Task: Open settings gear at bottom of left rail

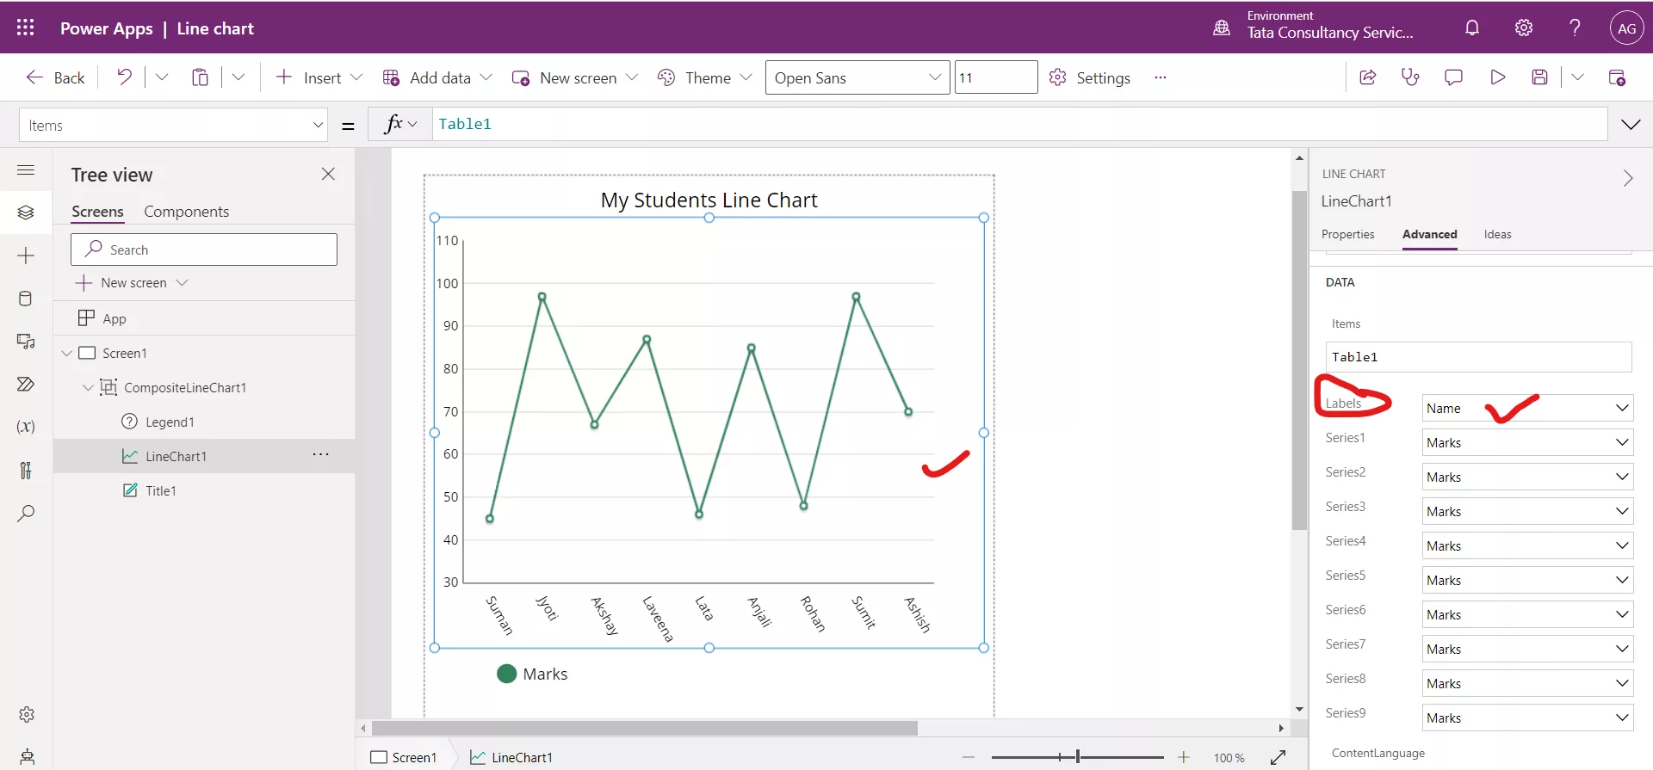Action: click(27, 714)
